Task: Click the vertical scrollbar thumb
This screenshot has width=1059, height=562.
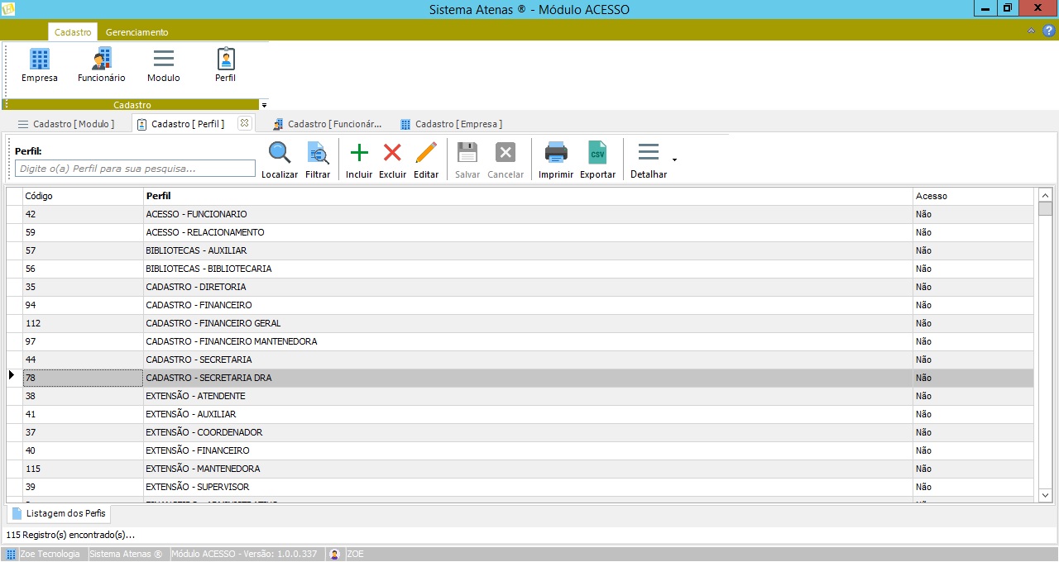Action: [x=1045, y=208]
